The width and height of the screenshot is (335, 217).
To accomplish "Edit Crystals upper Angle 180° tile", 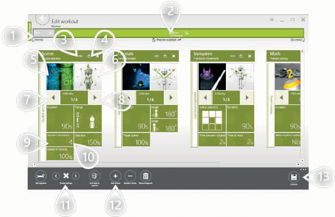I will 164,112.
